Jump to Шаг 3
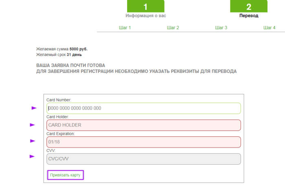This screenshot has height=193, width=285. [x=221, y=28]
